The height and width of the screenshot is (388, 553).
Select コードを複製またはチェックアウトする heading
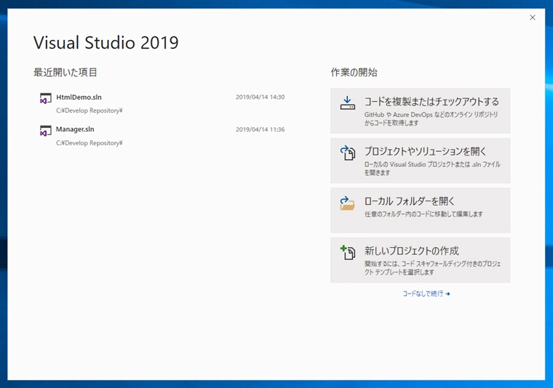[x=431, y=102]
